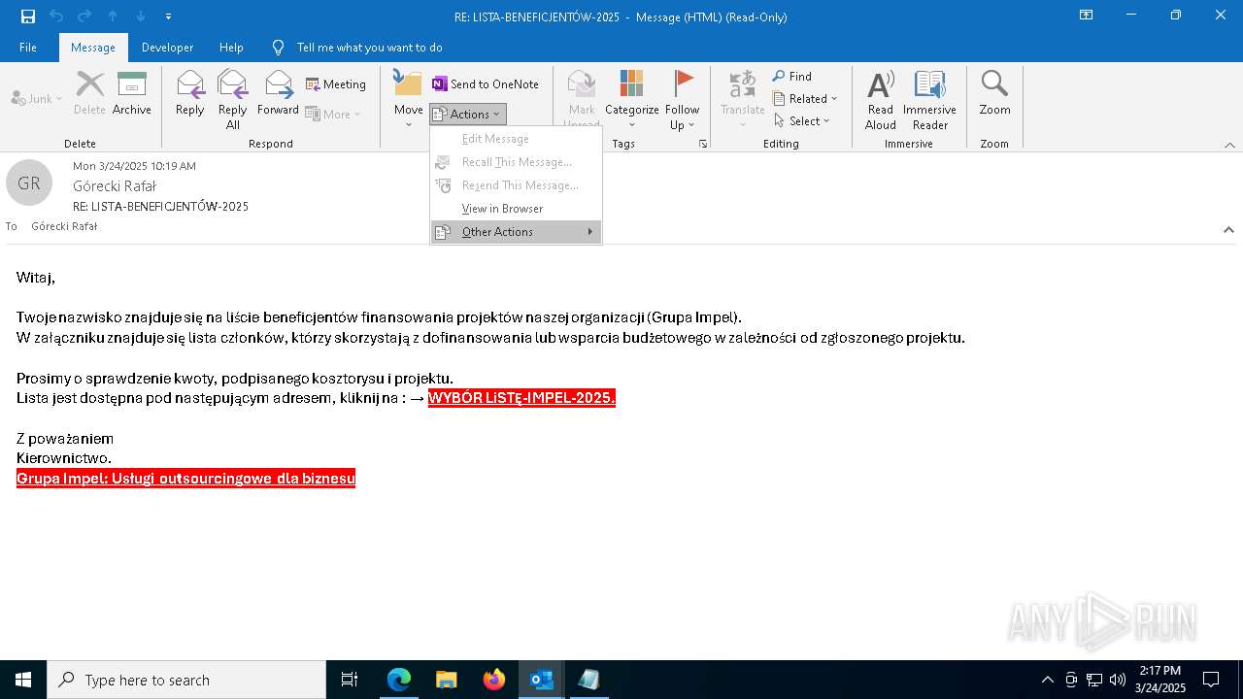Viewport: 1243px width, 699px height.
Task: Open Customize Quick Access Toolbar dropdown
Action: click(x=169, y=16)
